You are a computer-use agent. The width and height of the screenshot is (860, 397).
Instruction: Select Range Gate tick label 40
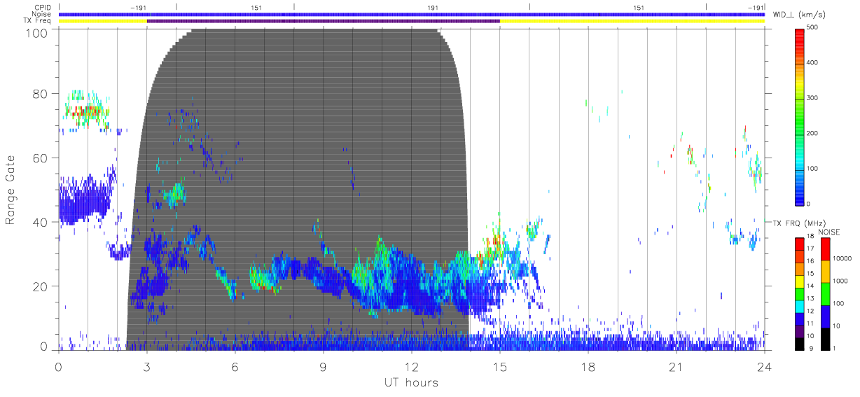39,222
